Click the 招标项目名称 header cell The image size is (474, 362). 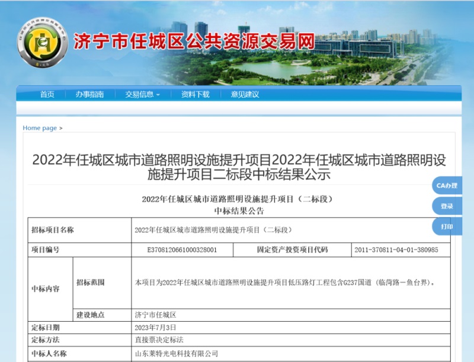[79, 230]
